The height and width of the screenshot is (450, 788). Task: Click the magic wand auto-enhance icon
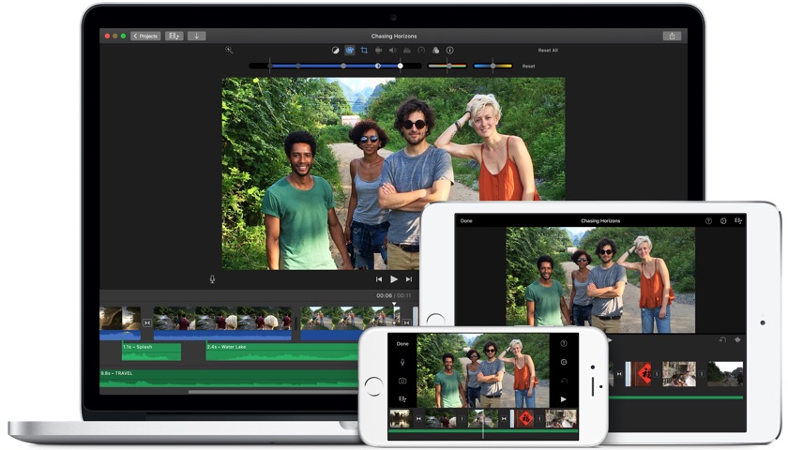point(229,50)
